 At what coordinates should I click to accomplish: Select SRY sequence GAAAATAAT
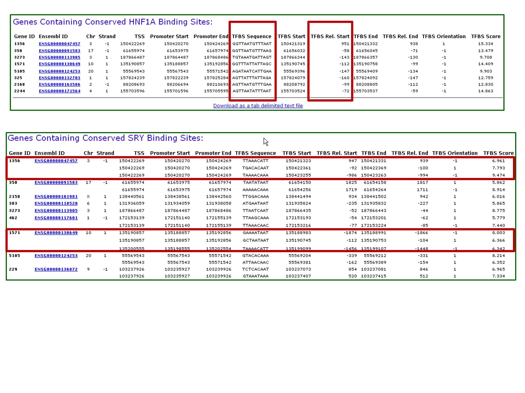[255, 233]
